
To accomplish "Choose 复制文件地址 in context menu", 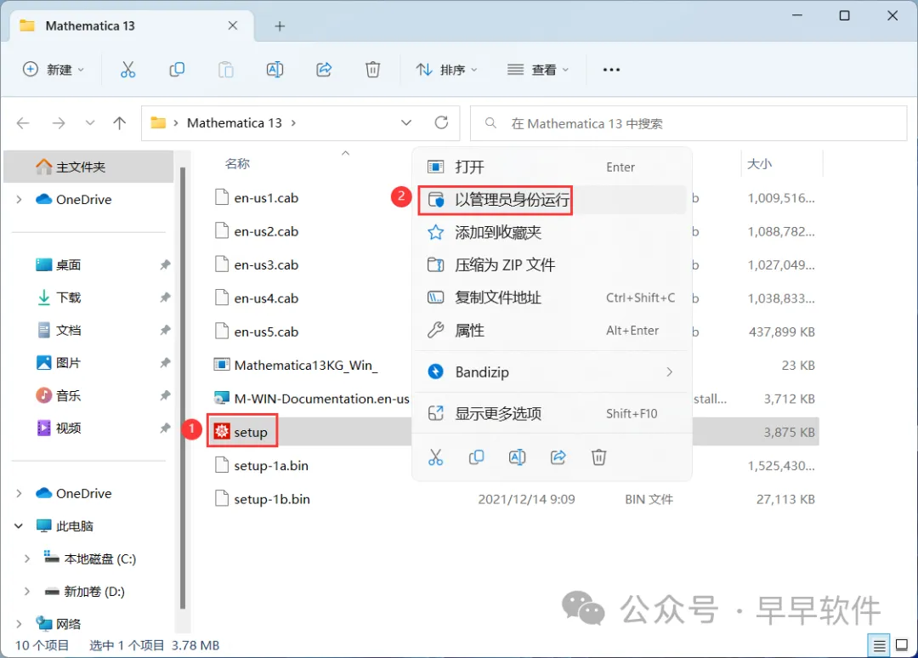I will tap(552, 298).
